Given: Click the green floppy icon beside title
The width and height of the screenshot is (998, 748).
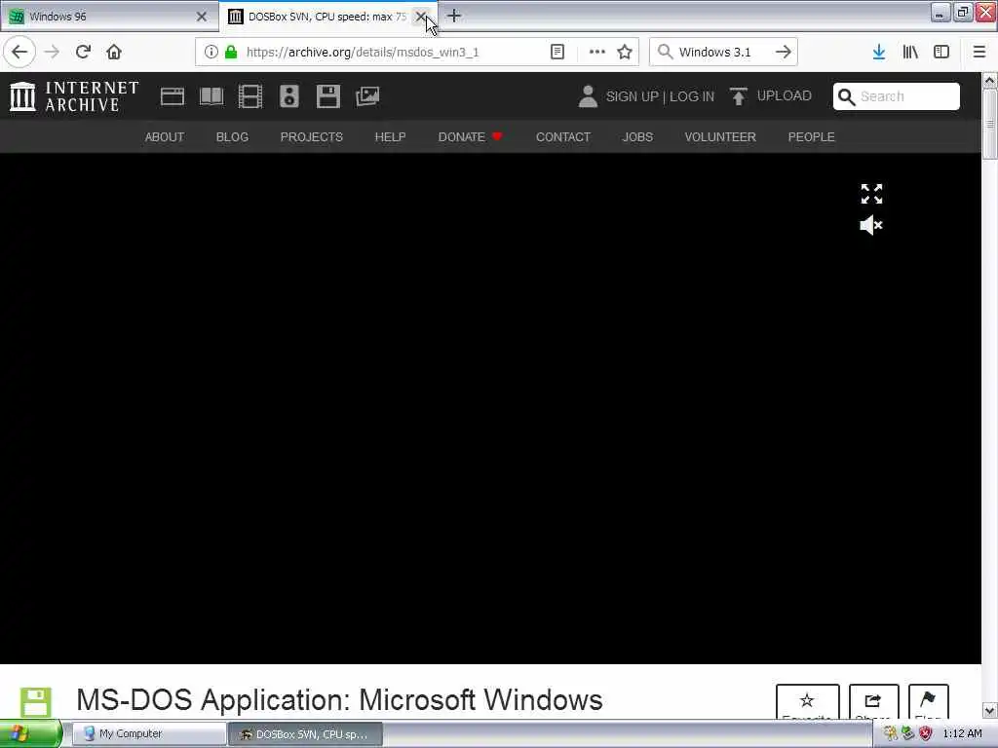Looking at the screenshot, I should click(x=36, y=702).
